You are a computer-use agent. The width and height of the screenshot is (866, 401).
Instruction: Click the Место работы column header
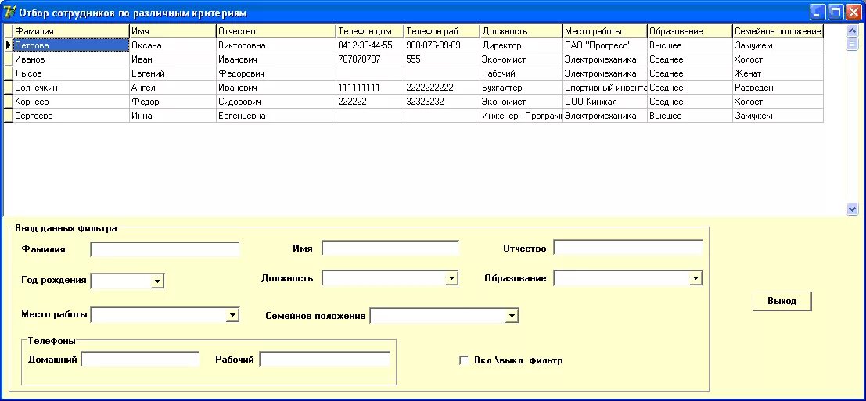605,31
